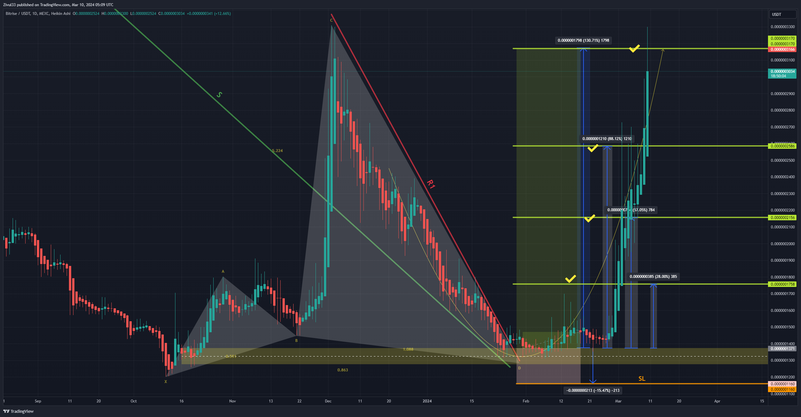Screen dimensions: 801x417
Task: Click the 88.12% measurement label
Action: 606,138
